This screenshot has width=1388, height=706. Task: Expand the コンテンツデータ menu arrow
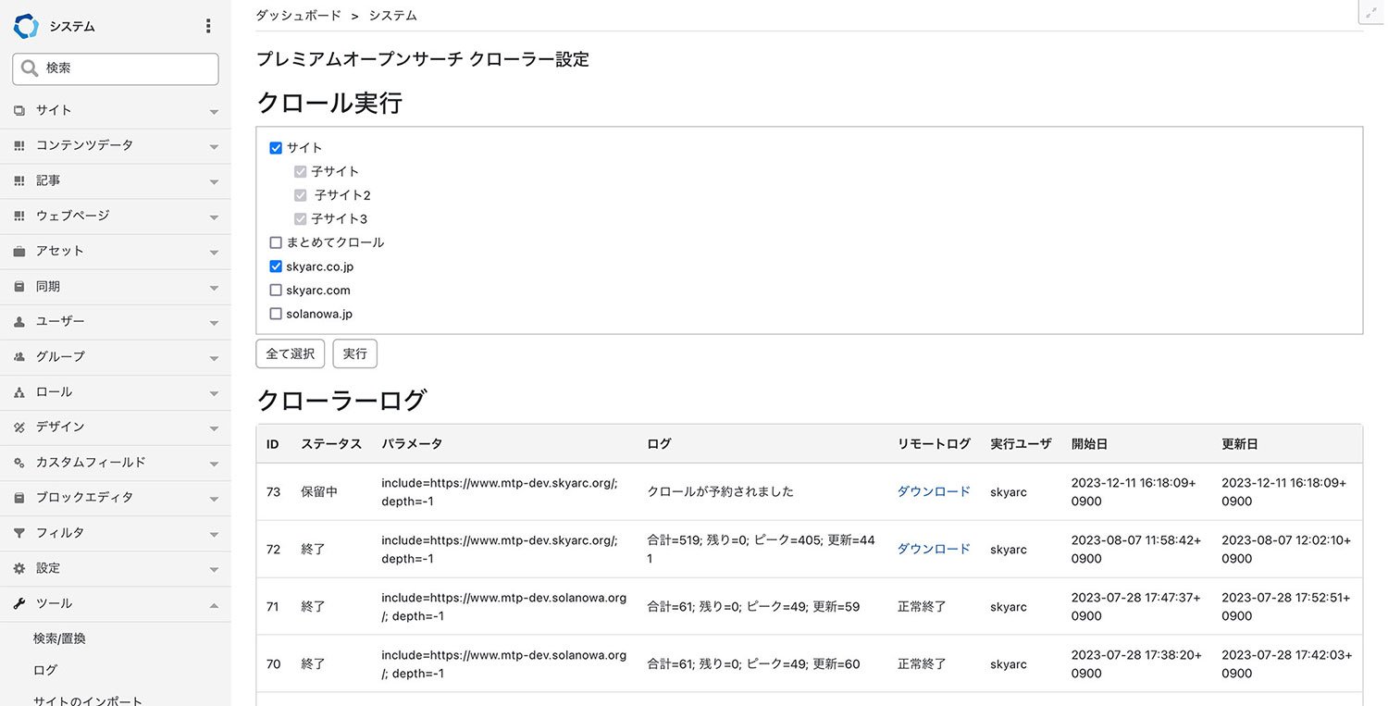pos(214,146)
